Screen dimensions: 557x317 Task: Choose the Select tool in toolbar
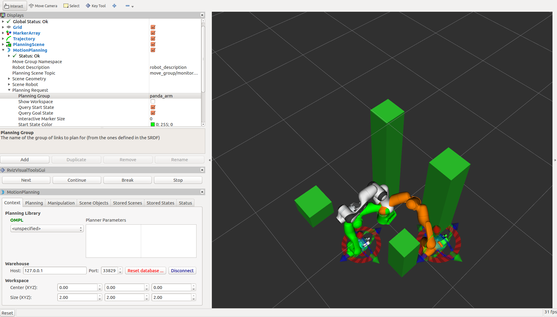72,6
